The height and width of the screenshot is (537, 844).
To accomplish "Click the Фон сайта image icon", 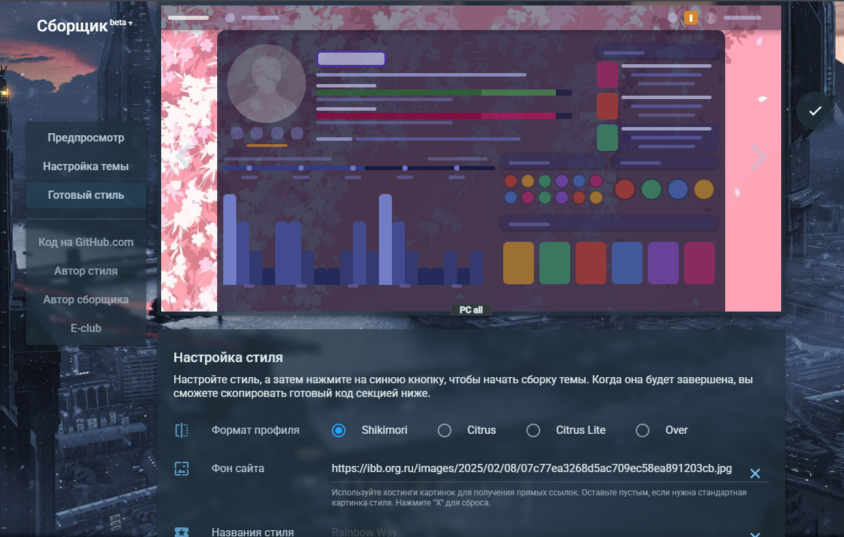I will (182, 469).
